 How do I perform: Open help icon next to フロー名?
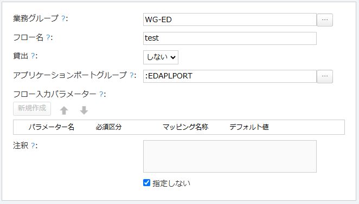pos(48,37)
